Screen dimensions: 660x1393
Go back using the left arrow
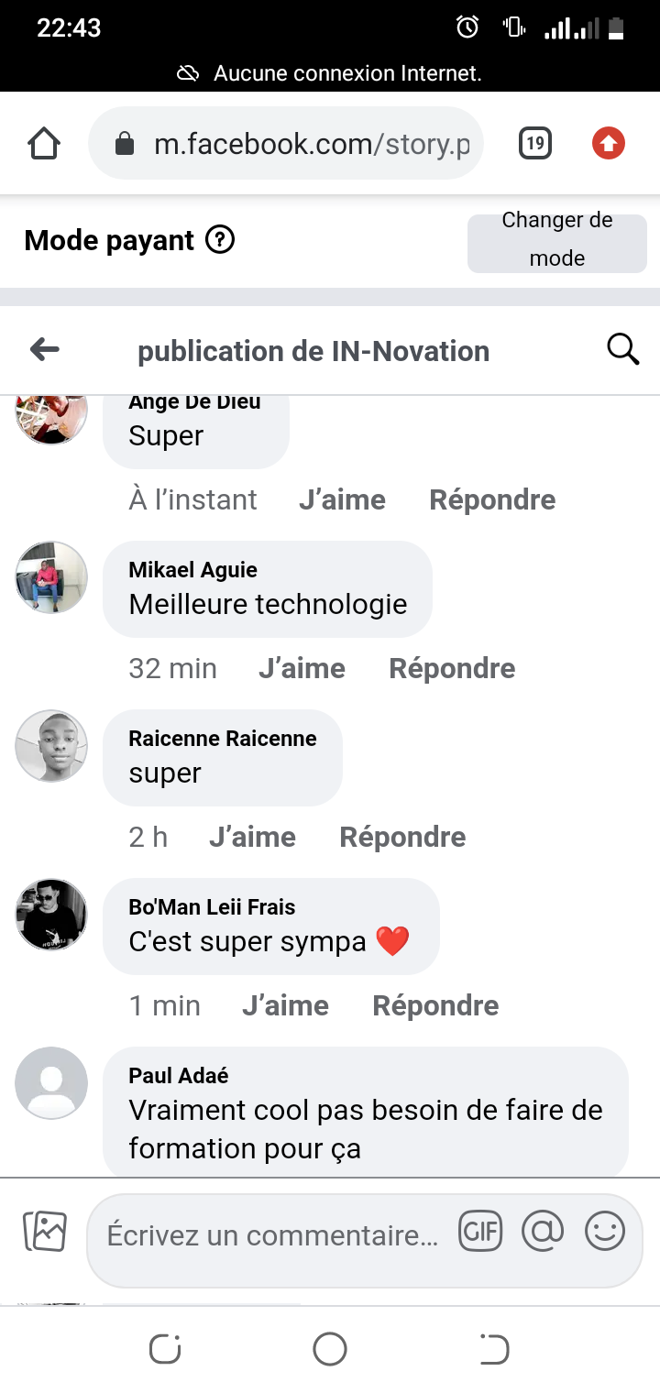[x=44, y=349]
